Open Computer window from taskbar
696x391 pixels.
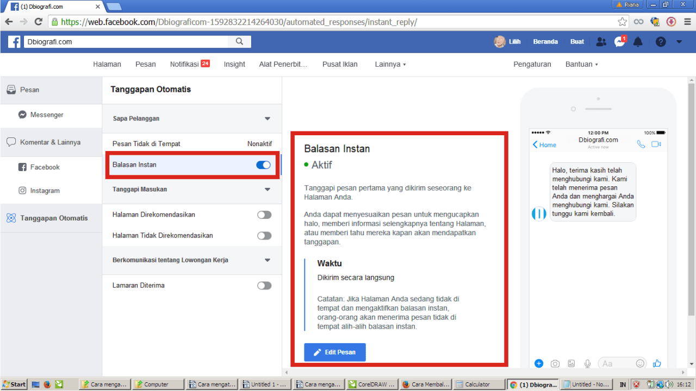(157, 384)
